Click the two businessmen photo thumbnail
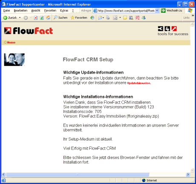This screenshot has height=184, width=196. 14,60
